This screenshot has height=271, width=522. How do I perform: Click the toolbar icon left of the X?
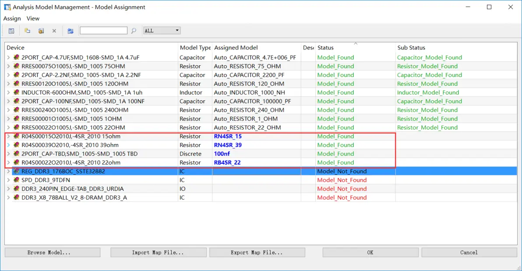tap(41, 31)
